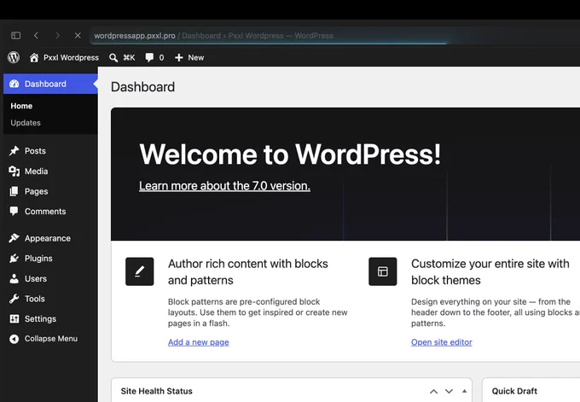The image size is (580, 402).
Task: Click the Collapse Menu arrow icon
Action: 14,339
